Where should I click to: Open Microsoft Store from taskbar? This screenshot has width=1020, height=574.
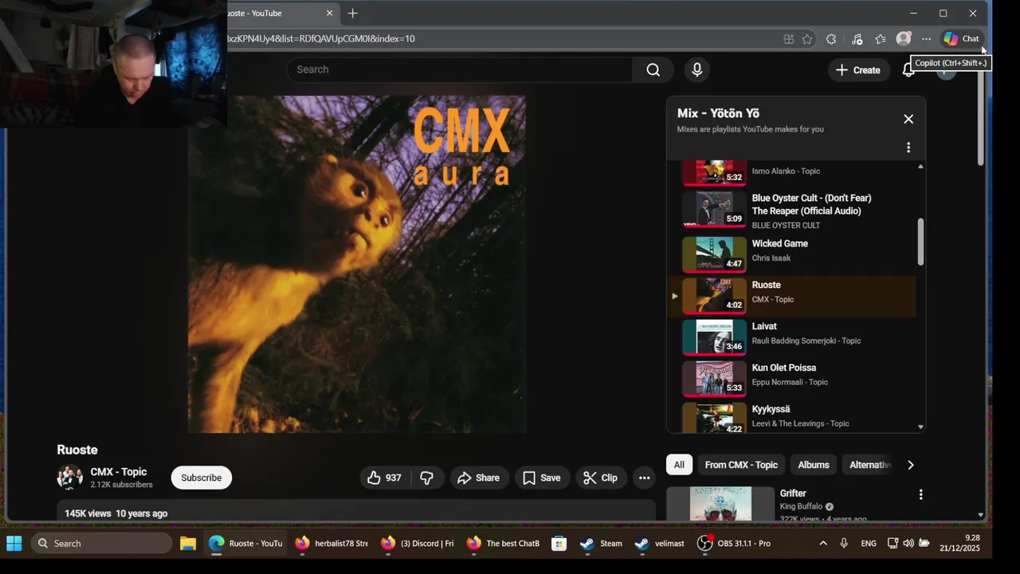(559, 544)
